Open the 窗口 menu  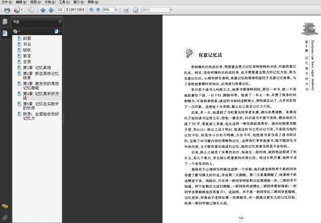(x=79, y=2)
